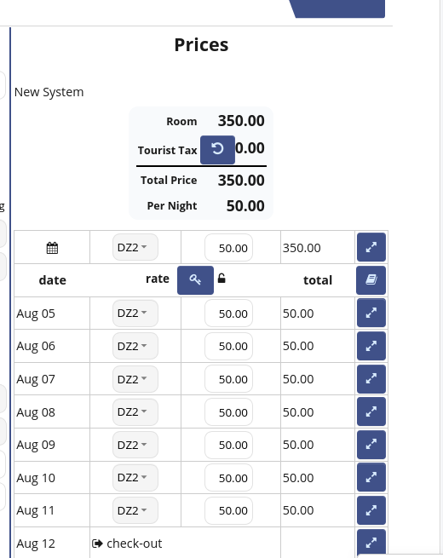Image resolution: width=443 pixels, height=558 pixels.
Task: Click the Tourist Tax reset arrow button
Action: coord(217,149)
